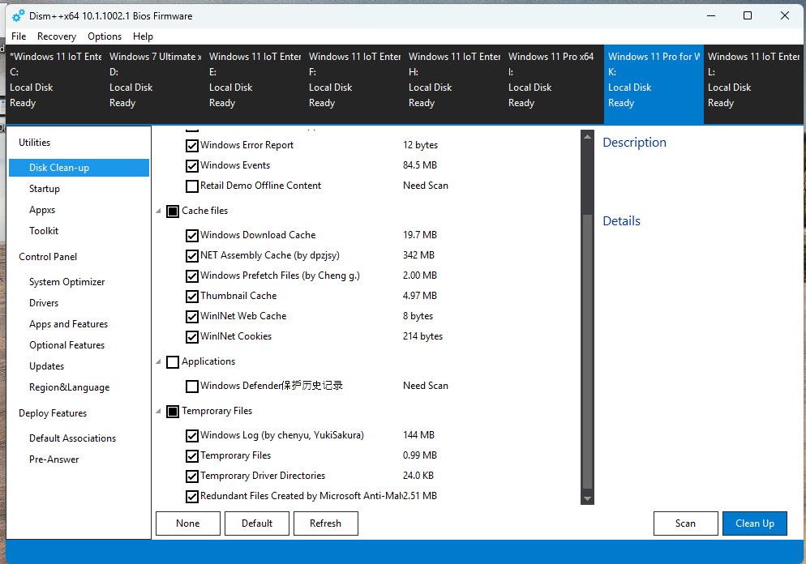Open Default Associations in the sidebar
806x564 pixels.
click(72, 438)
